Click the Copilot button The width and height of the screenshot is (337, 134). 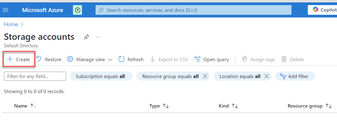(x=323, y=10)
